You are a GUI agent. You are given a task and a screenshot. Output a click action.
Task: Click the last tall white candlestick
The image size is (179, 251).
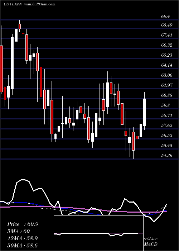(x=145, y=112)
